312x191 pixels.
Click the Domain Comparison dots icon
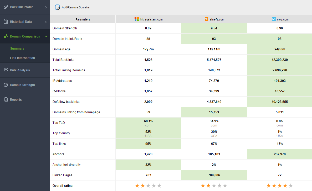tap(6, 36)
